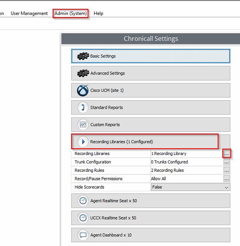
Task: Expand the Custom Reports section
Action: point(151,125)
